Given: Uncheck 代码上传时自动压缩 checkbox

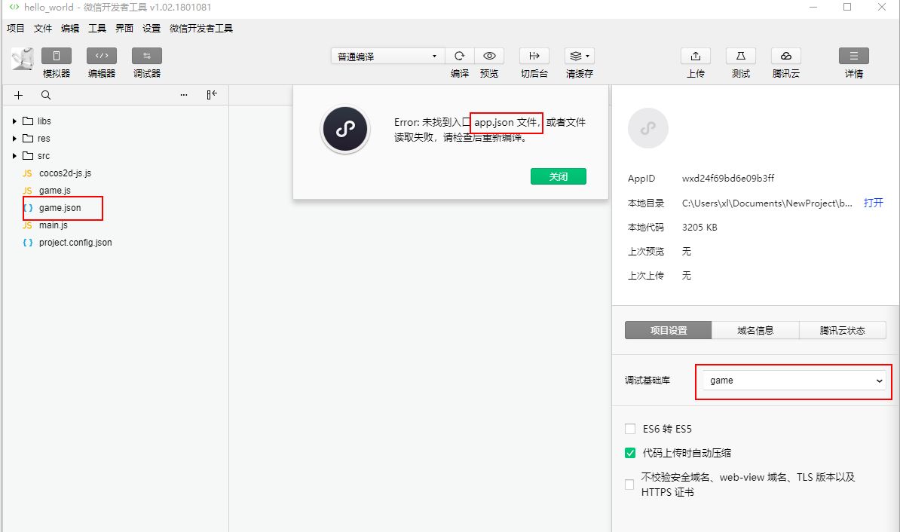Looking at the screenshot, I should (630, 453).
